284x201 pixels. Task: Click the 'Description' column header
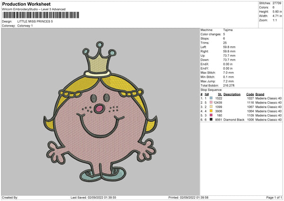pyautogui.click(x=232, y=94)
